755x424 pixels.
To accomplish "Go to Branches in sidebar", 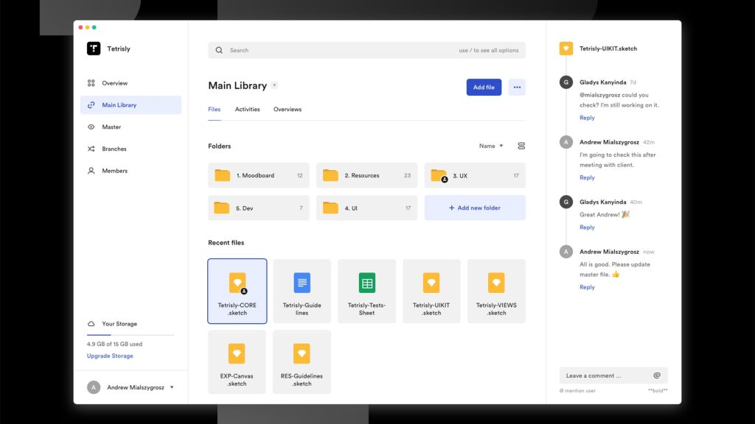I will [114, 149].
